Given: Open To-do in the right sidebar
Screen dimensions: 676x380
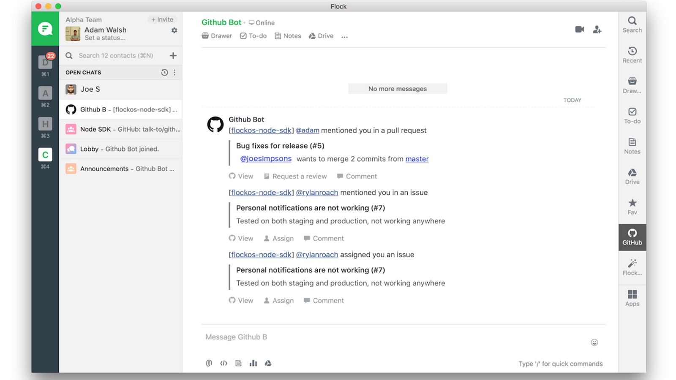Looking at the screenshot, I should click(x=632, y=116).
